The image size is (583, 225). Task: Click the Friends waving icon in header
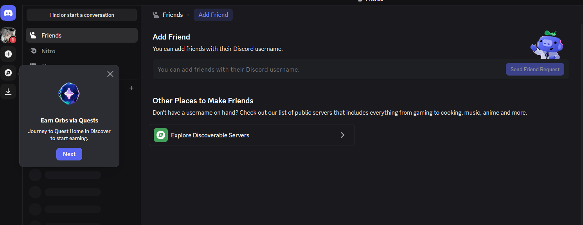(x=156, y=15)
